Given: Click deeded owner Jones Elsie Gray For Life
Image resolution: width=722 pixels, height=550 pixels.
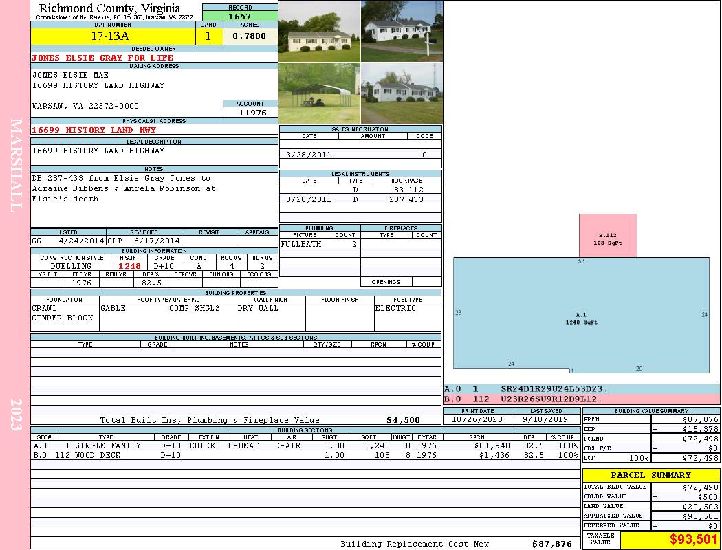Looking at the screenshot, I should (x=102, y=58).
